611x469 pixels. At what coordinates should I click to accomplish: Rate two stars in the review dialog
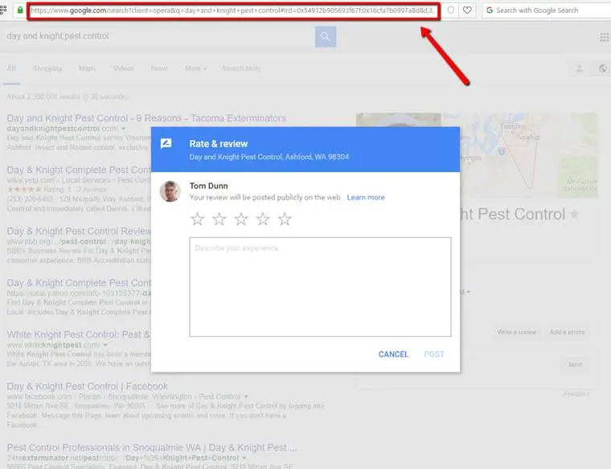point(219,219)
